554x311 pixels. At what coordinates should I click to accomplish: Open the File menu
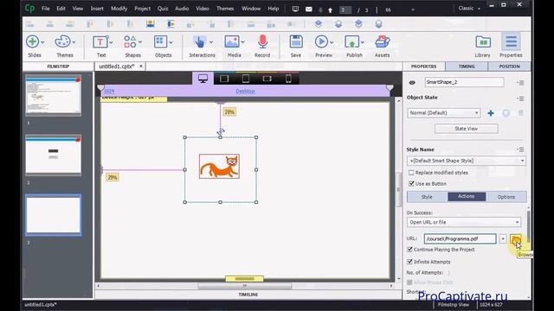46,9
